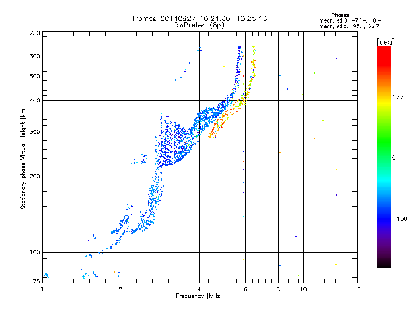
Task: Click the 'Phases' header text
Action: (340, 15)
